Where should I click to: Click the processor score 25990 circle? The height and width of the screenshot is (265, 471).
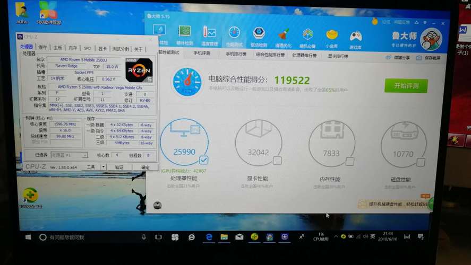coord(184,142)
